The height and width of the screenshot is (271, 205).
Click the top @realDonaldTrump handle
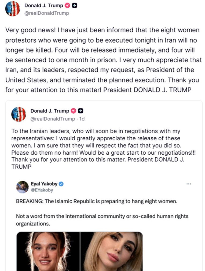pyautogui.click(x=47, y=13)
